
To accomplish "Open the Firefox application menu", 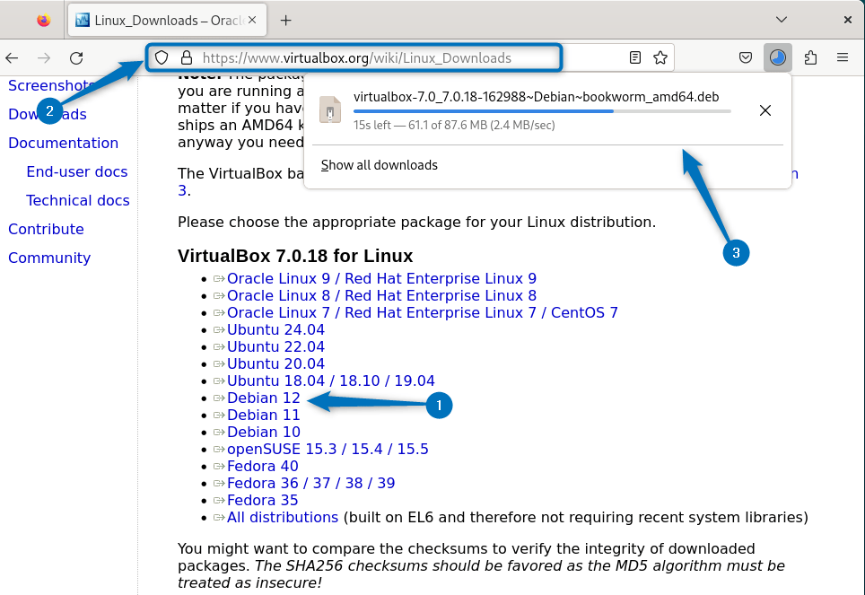I will click(842, 57).
